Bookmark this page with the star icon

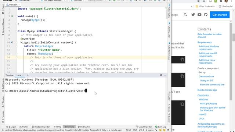[204, 1]
